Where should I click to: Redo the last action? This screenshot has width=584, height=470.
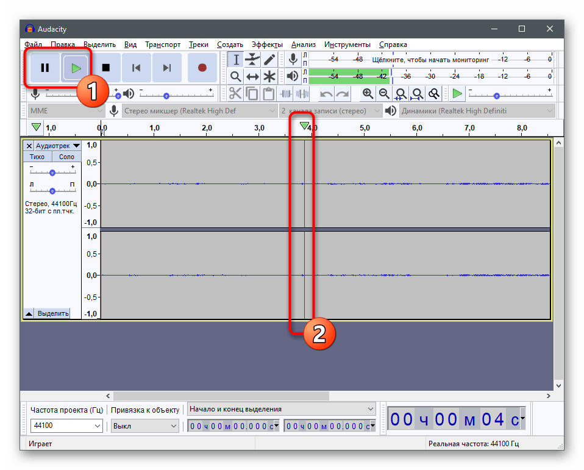click(x=343, y=93)
